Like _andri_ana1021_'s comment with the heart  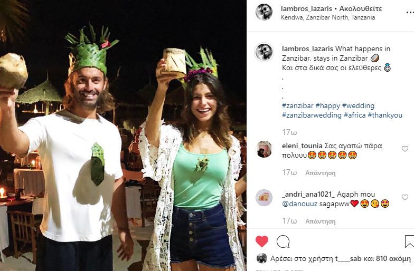(x=404, y=197)
